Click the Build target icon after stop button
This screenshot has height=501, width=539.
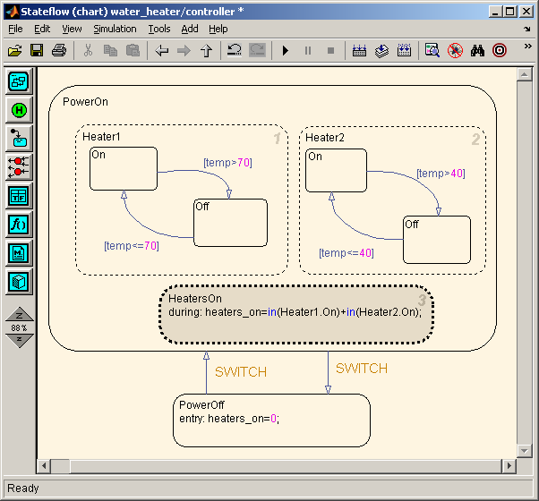pyautogui.click(x=359, y=51)
